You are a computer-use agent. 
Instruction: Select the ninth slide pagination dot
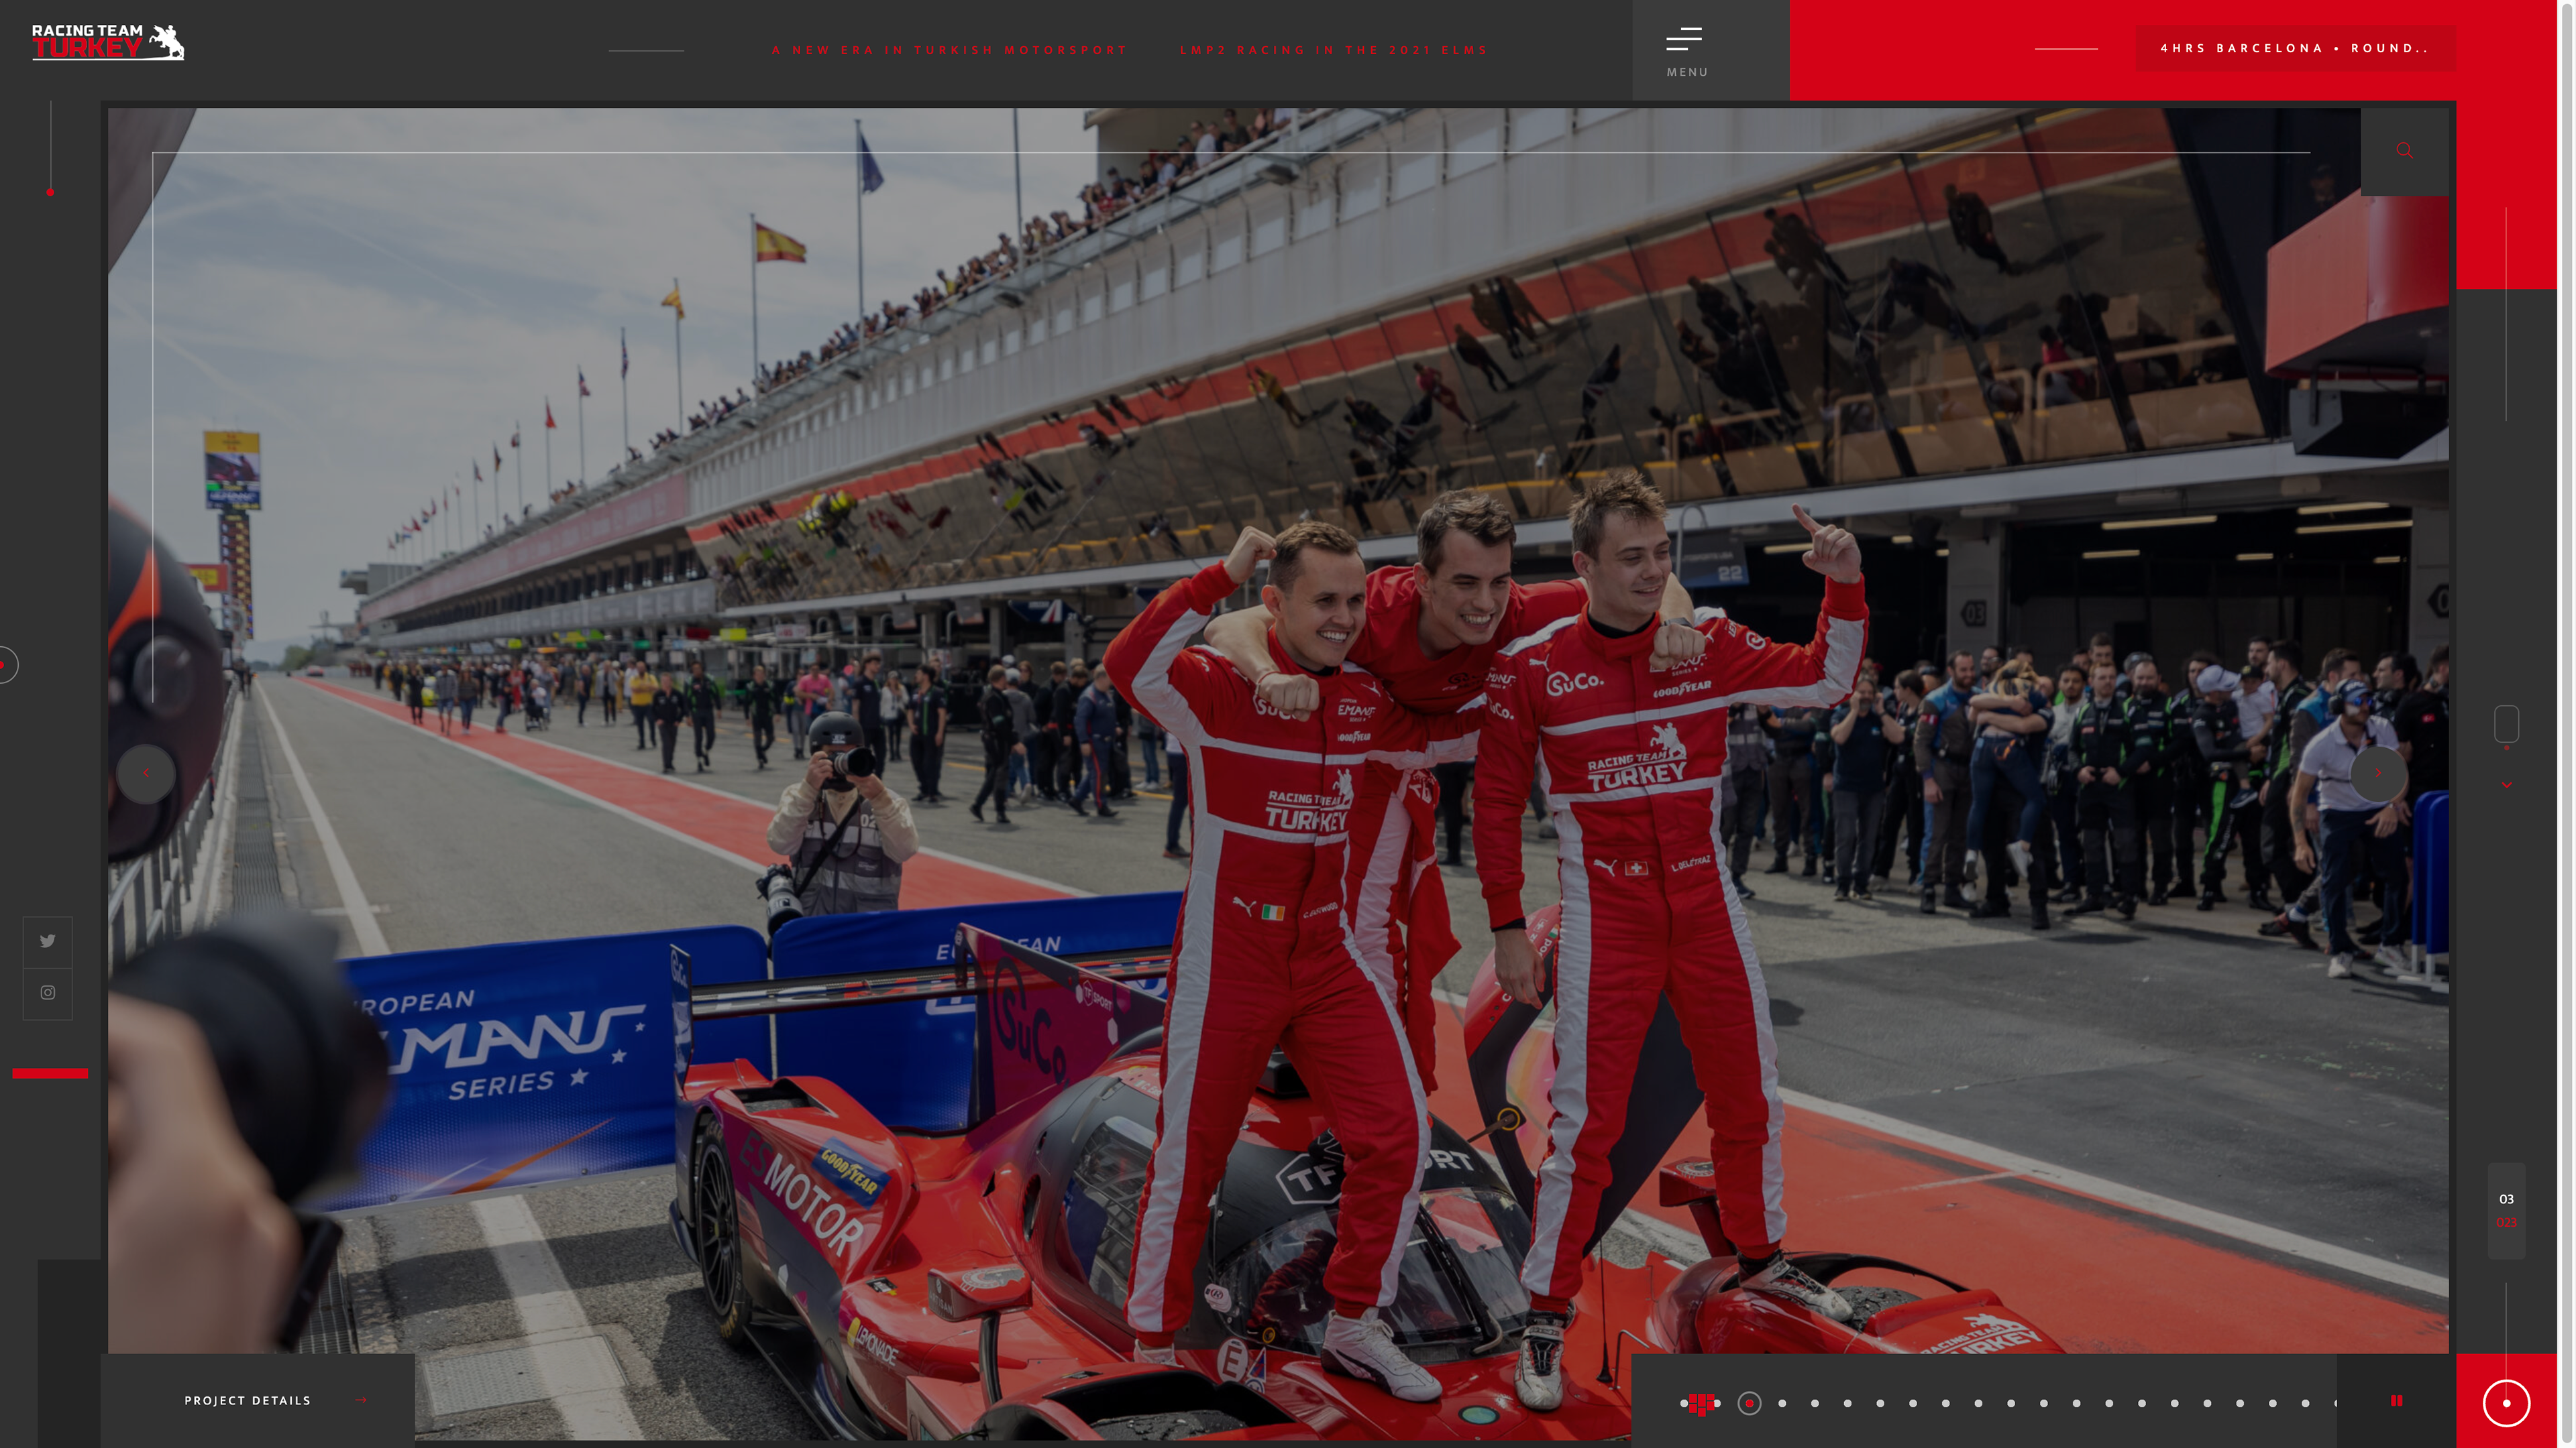pyautogui.click(x=1945, y=1403)
